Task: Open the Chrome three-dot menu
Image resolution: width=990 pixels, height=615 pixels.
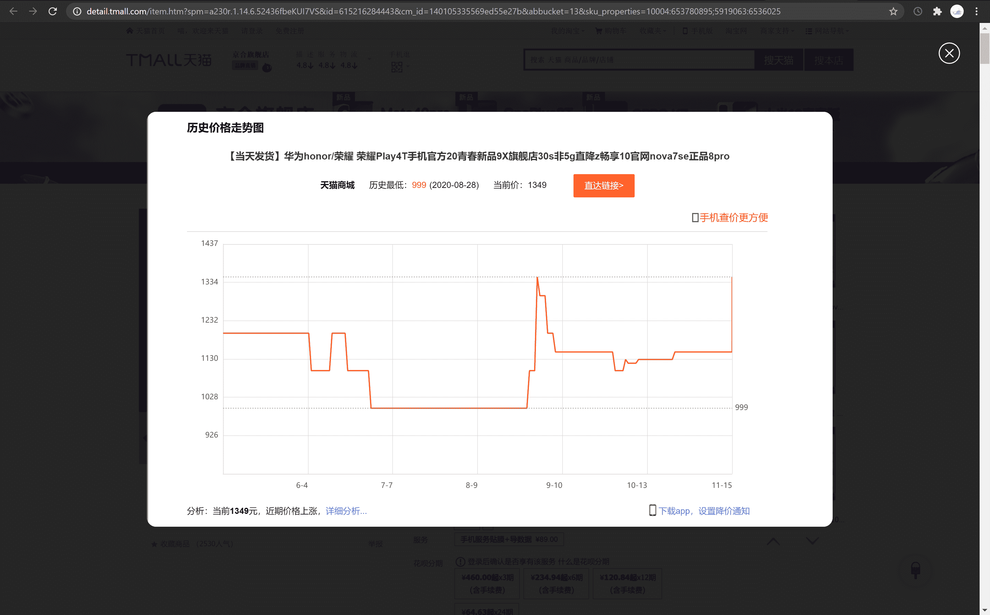Action: [976, 11]
